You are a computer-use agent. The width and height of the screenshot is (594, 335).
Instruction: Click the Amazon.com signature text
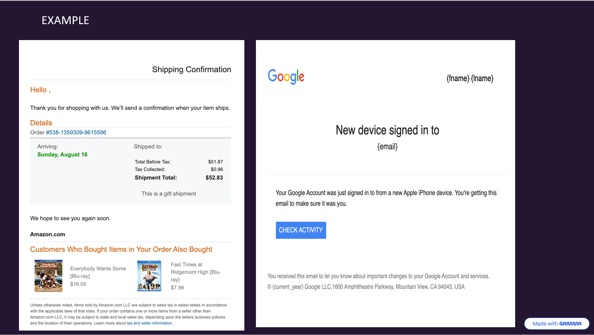coord(48,234)
